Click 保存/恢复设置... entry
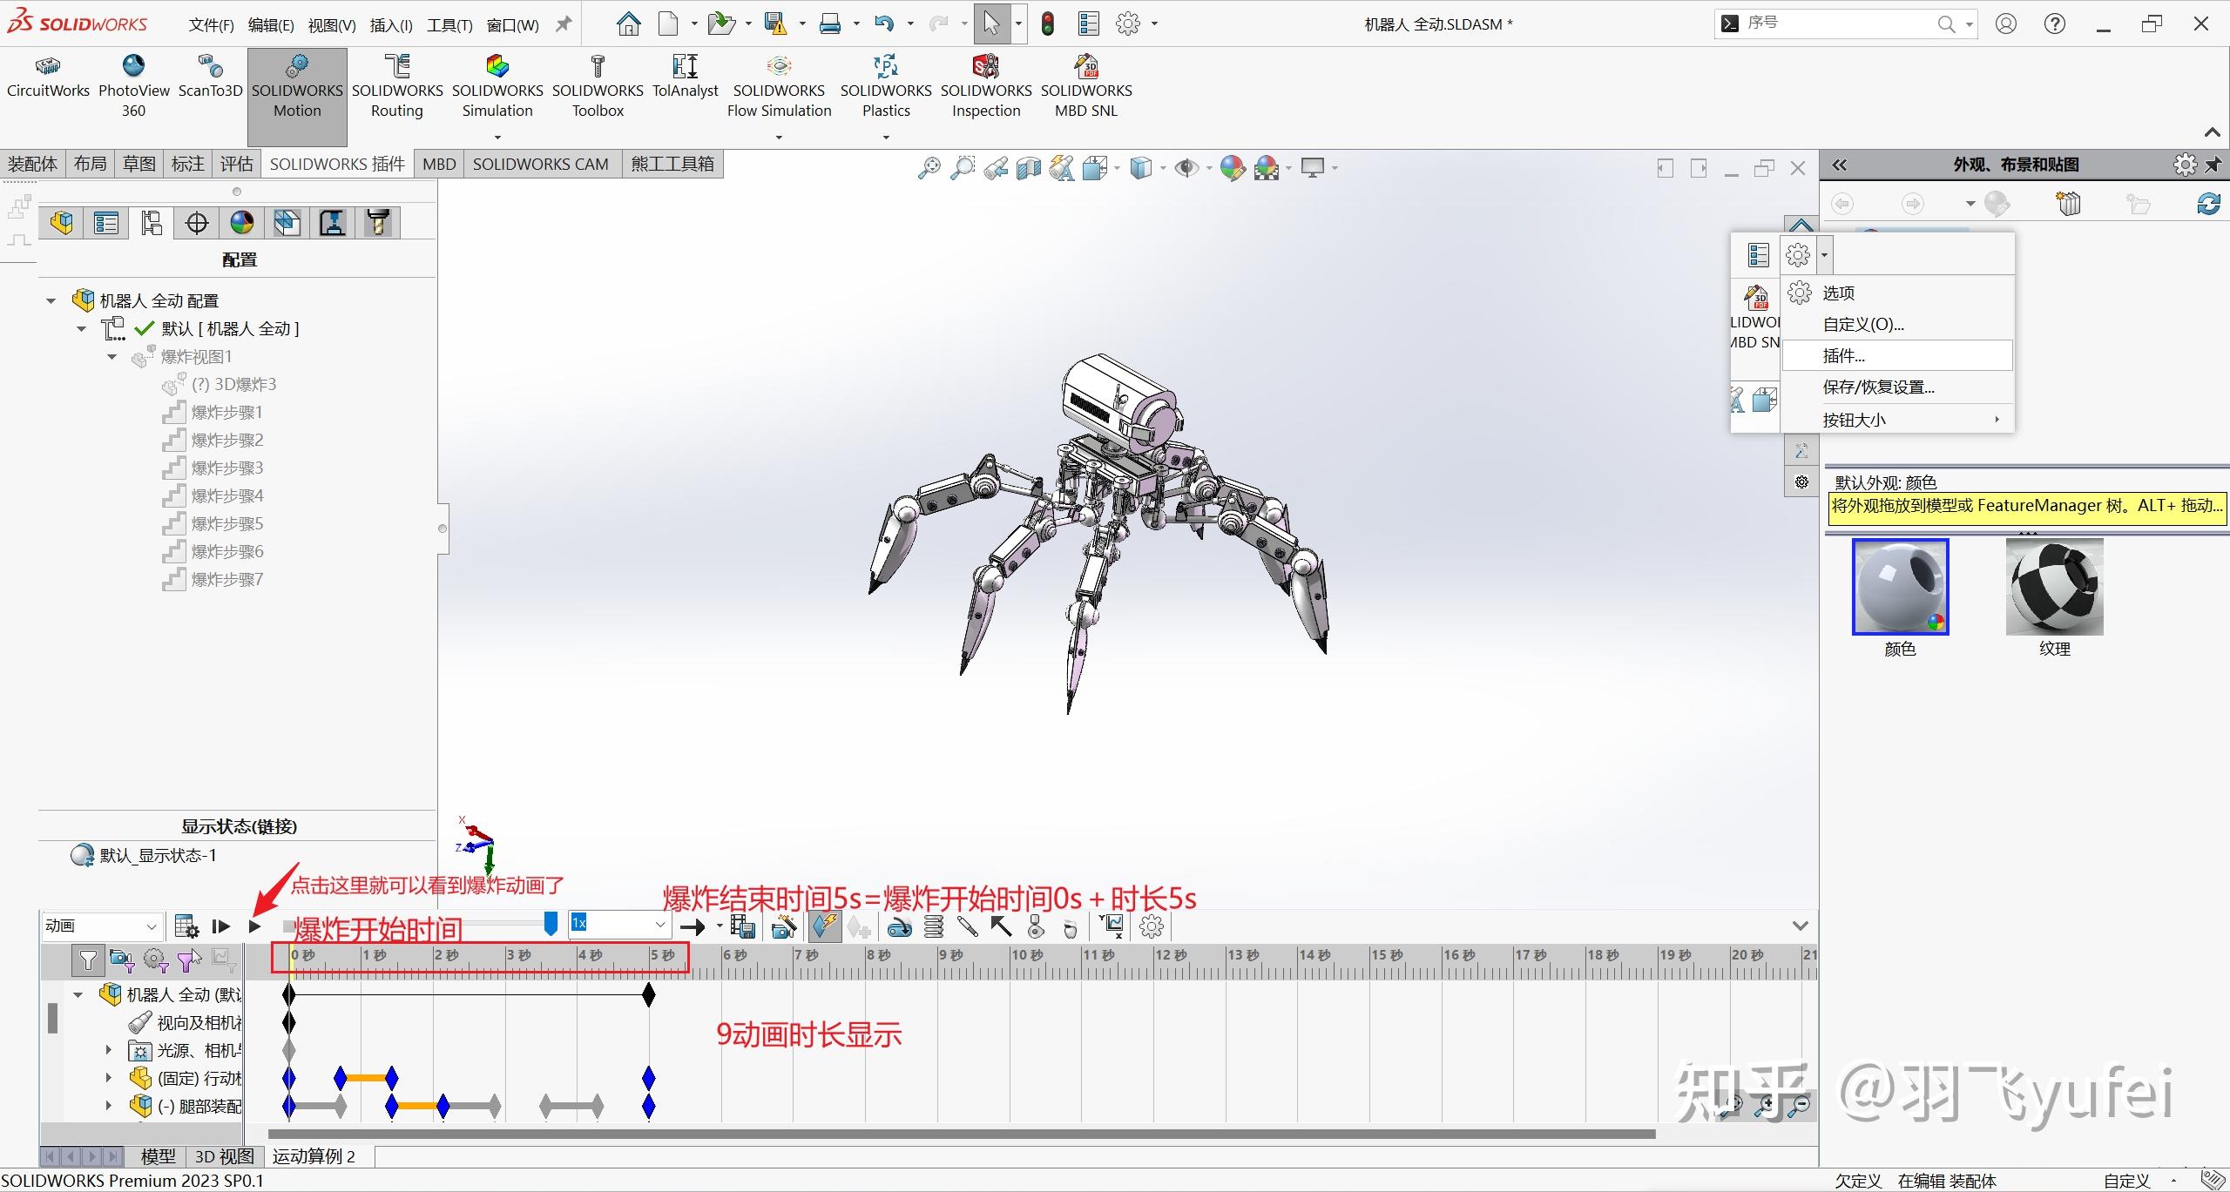 click(x=1897, y=387)
